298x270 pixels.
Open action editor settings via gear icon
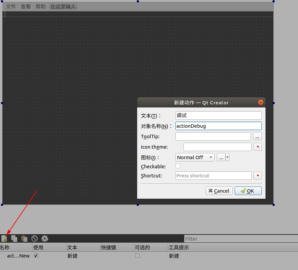click(44, 238)
